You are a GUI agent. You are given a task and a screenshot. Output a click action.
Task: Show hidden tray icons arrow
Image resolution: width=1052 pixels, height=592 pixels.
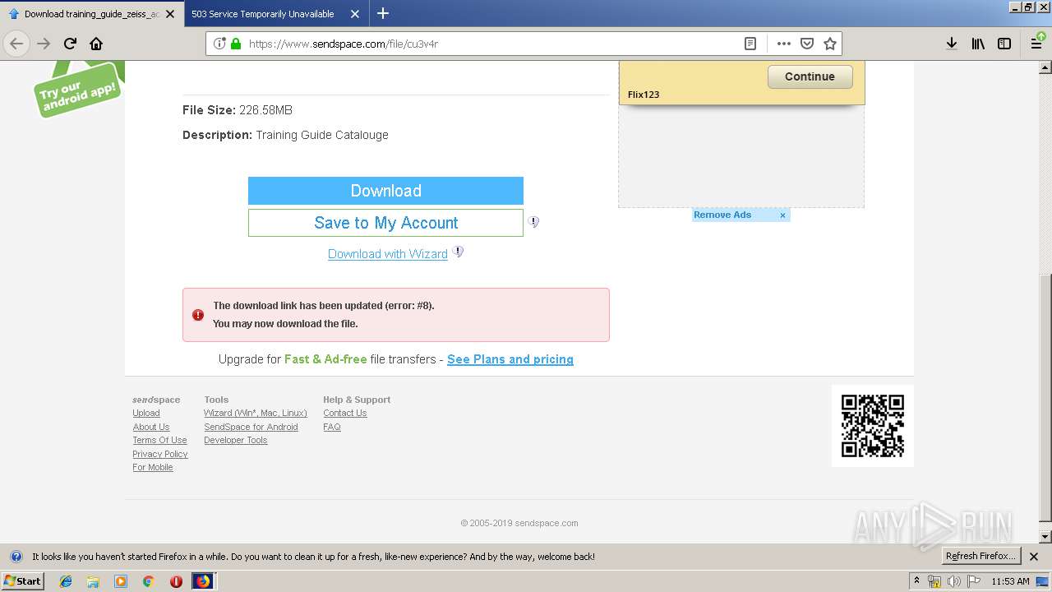916,581
